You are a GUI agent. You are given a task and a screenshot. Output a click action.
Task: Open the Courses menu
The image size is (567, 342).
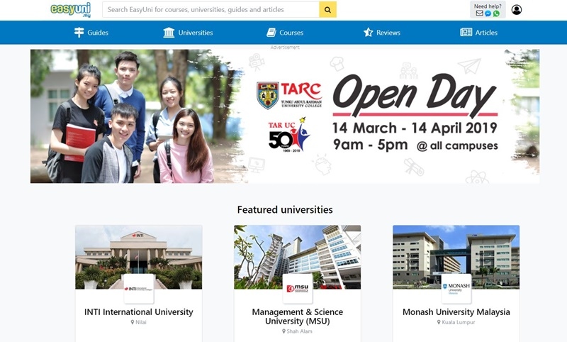285,33
